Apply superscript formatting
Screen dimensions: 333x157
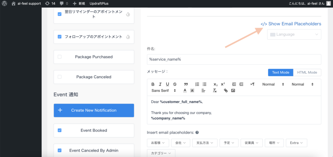(x=223, y=84)
